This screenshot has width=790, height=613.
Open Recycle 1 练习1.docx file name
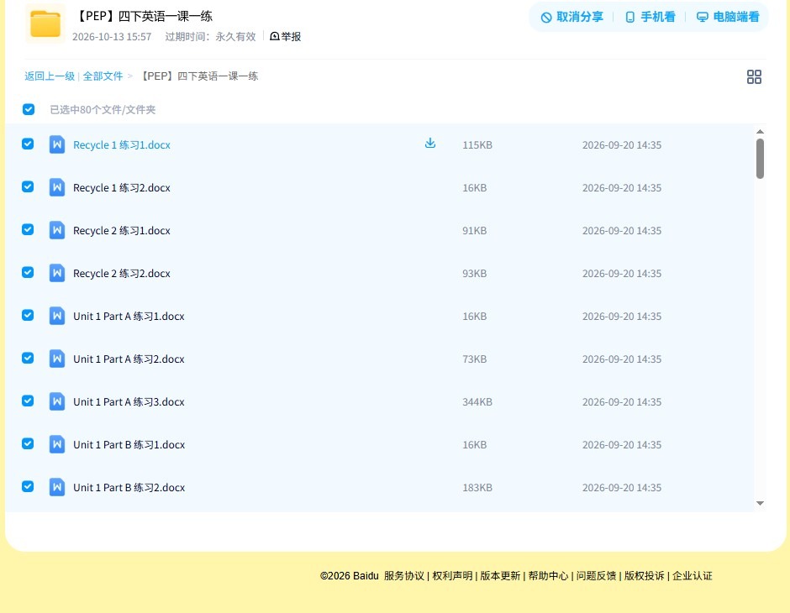(121, 145)
